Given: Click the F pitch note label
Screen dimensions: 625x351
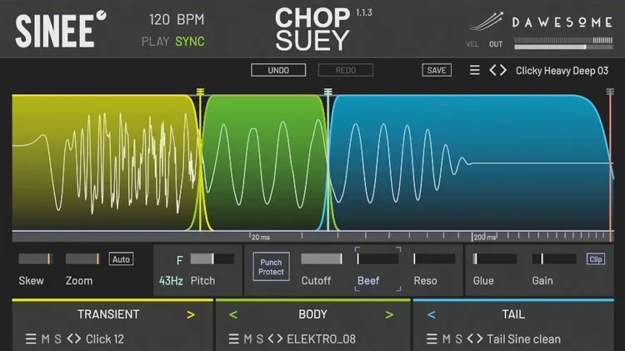Looking at the screenshot, I should 179,260.
